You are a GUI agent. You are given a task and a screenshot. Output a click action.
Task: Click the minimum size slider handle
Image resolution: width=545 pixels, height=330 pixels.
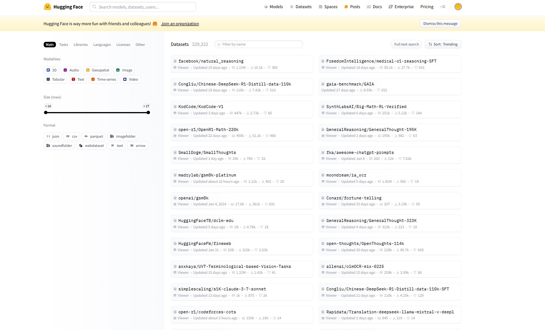pos(46,112)
